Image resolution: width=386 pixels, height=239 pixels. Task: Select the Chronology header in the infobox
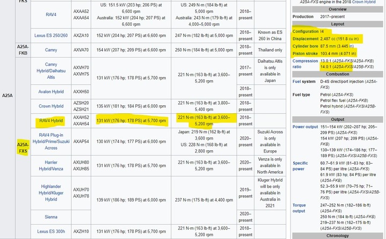(338, 236)
